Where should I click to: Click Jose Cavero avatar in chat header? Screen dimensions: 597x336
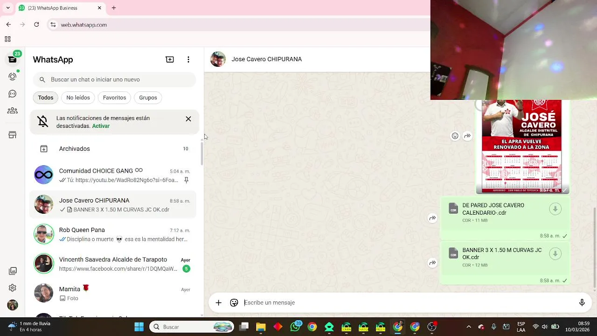point(218,59)
